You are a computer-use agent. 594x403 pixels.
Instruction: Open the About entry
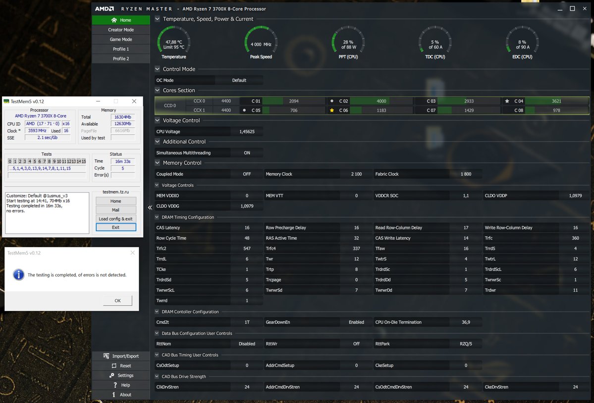121,395
